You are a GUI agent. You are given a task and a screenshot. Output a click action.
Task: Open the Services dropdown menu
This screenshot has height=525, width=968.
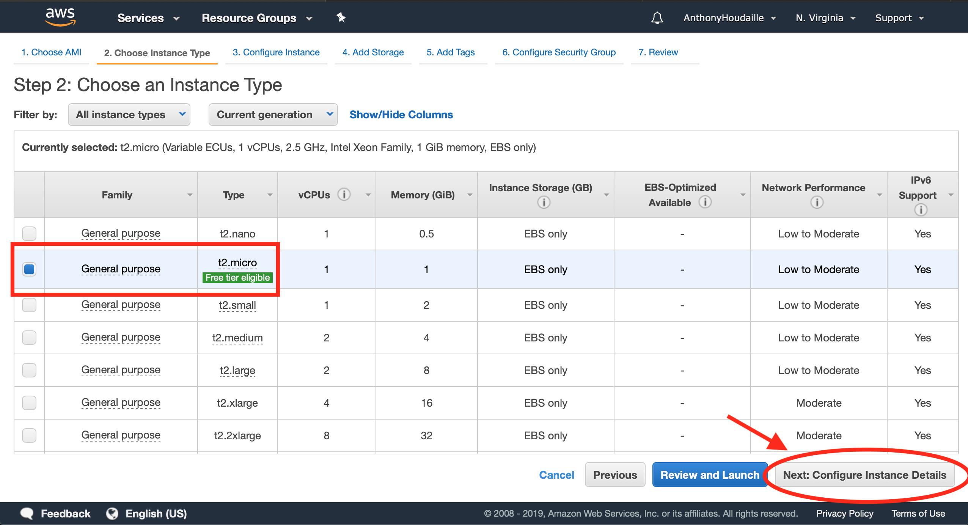point(148,18)
